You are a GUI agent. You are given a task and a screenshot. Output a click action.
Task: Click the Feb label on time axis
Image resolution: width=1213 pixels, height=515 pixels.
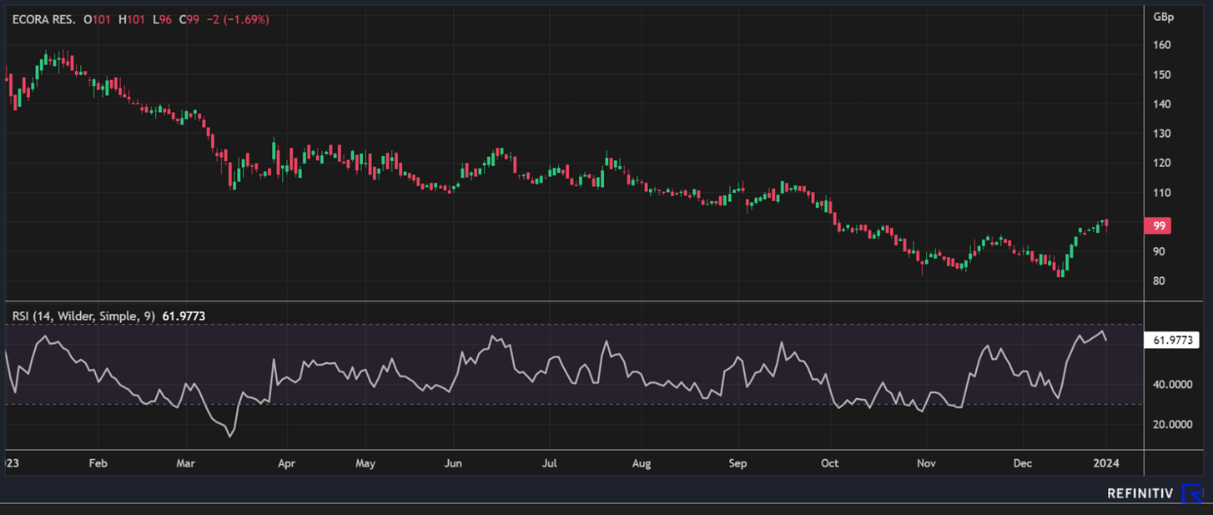(x=98, y=462)
